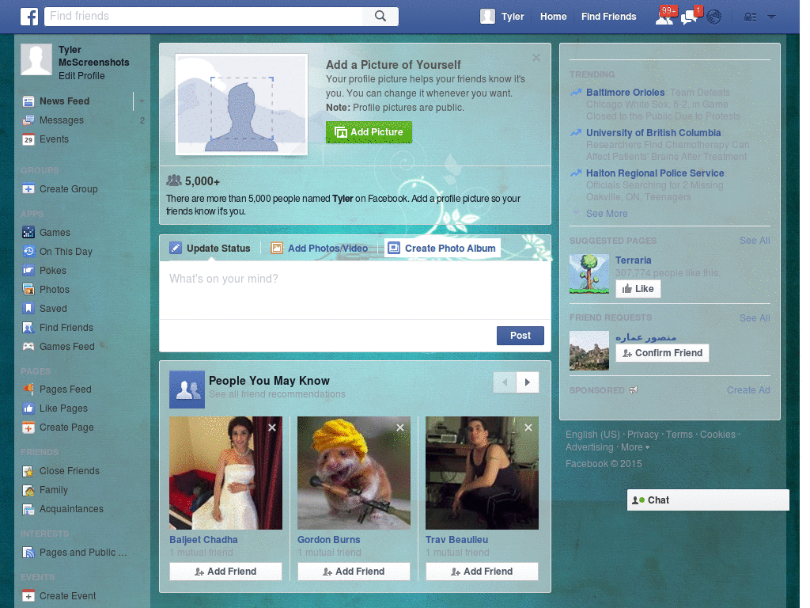Open Family list icon
Image resolution: width=810 pixels, height=608 pixels.
pyautogui.click(x=28, y=490)
